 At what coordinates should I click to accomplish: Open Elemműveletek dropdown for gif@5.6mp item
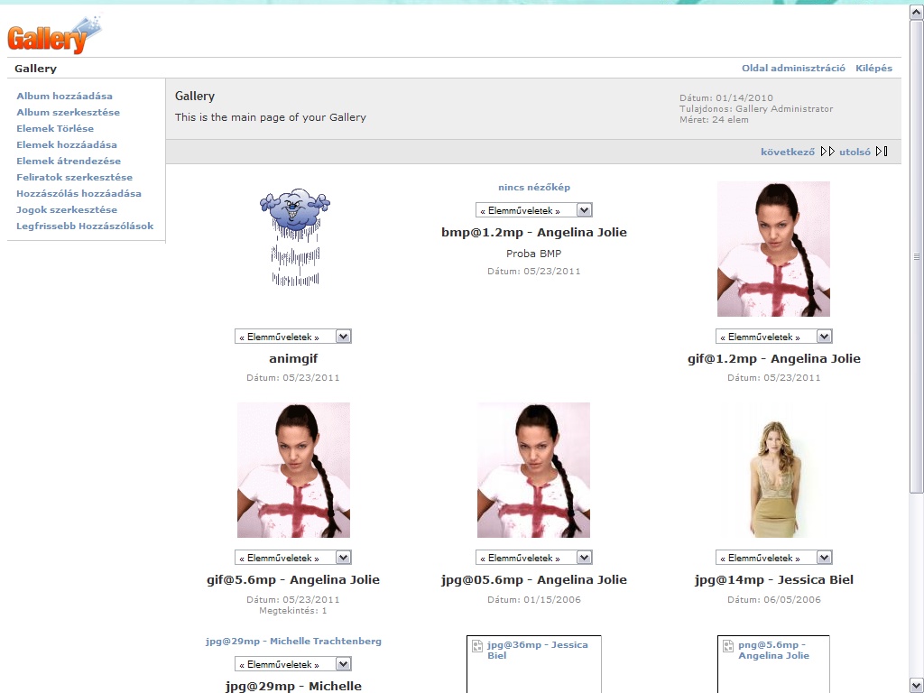click(x=293, y=558)
